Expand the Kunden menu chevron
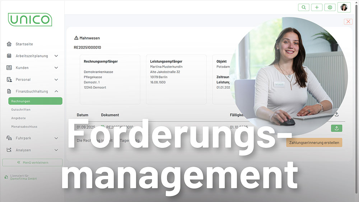This screenshot has height=202, width=359. click(x=56, y=68)
